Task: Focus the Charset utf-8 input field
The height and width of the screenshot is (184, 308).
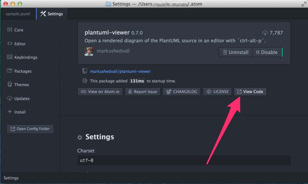Action: pos(184,161)
